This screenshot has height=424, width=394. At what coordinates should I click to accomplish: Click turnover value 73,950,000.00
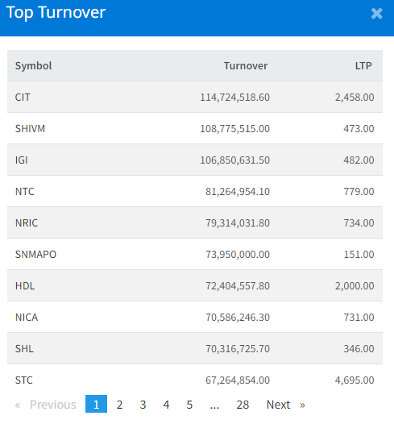click(238, 254)
